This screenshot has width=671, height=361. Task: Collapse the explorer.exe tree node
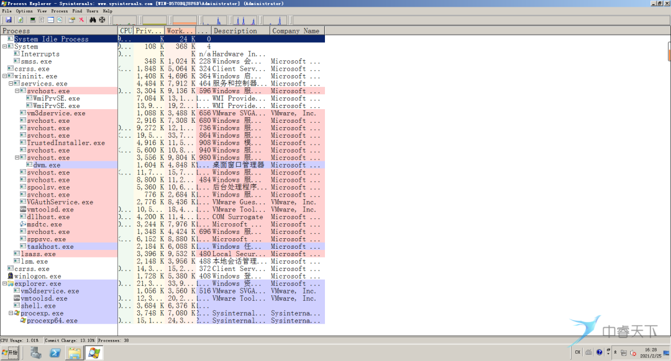pos(4,283)
